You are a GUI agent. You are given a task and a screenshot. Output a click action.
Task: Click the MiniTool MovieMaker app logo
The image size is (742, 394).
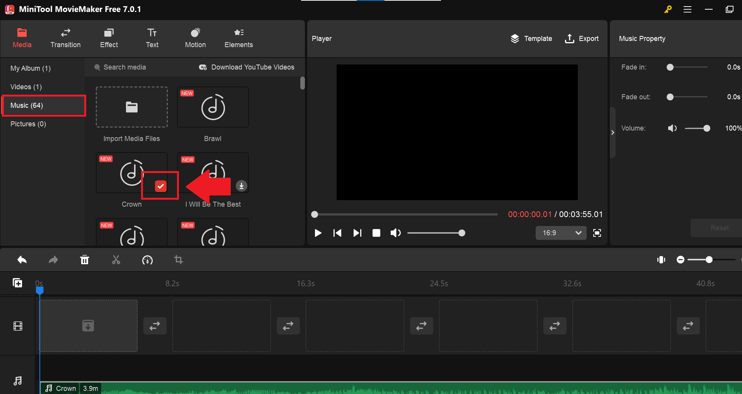pyautogui.click(x=10, y=9)
